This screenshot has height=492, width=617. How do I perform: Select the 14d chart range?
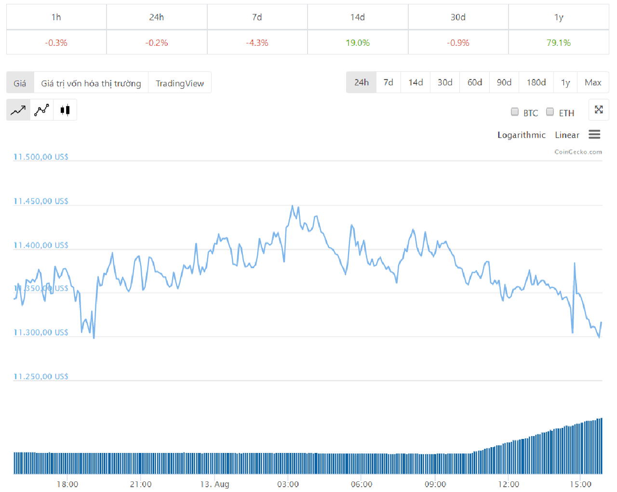coord(416,82)
